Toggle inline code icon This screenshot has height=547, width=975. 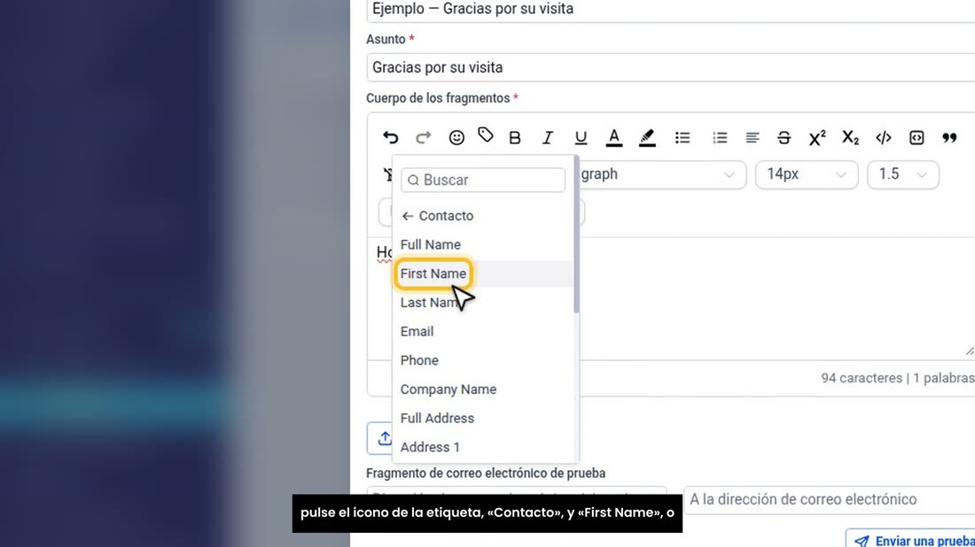coord(884,138)
